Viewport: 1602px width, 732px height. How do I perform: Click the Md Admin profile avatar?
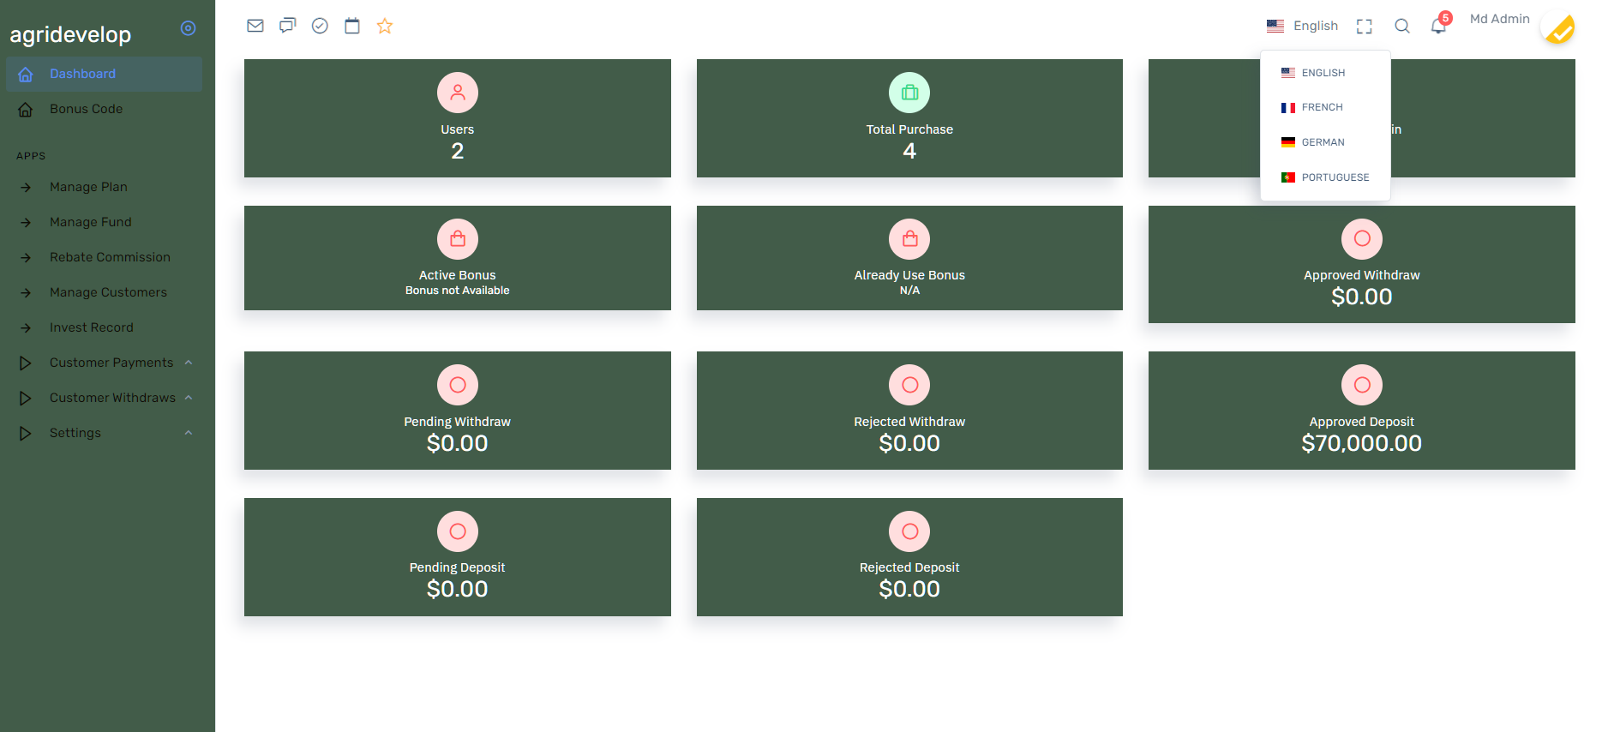click(x=1558, y=28)
